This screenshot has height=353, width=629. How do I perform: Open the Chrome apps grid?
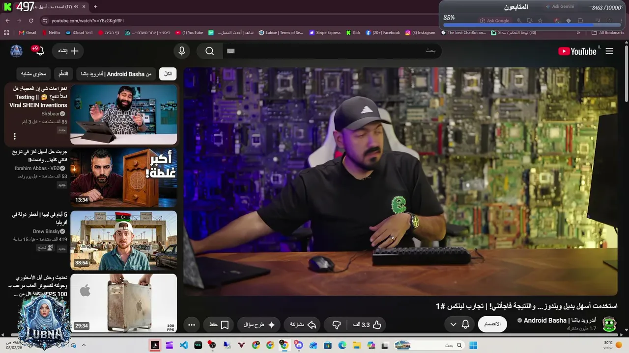(x=6, y=33)
